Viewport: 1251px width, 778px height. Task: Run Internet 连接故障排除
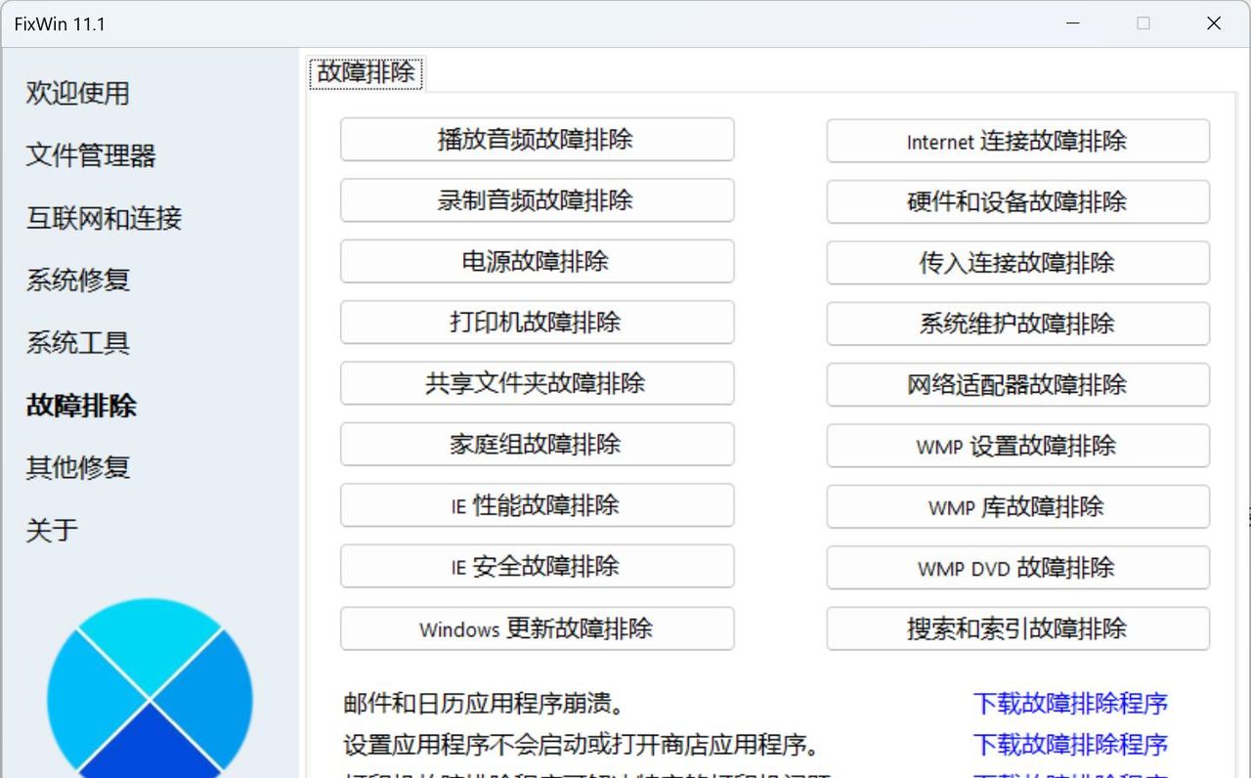pyautogui.click(x=1017, y=141)
